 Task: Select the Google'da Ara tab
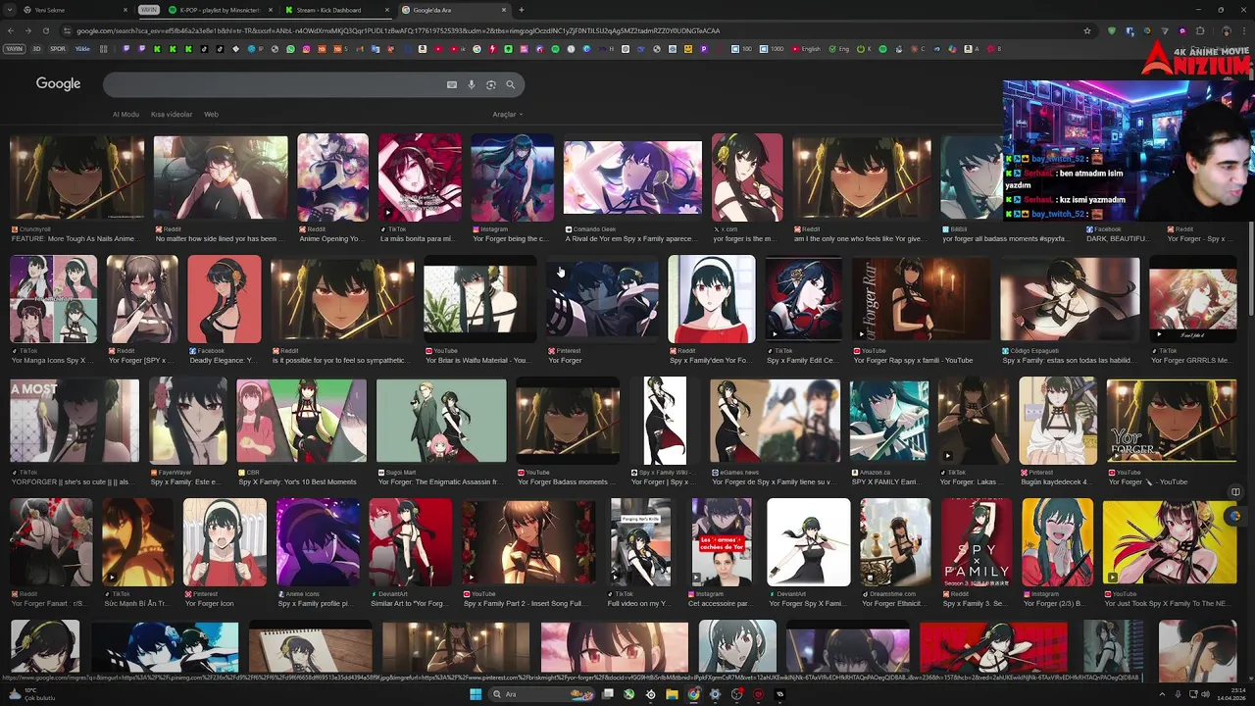pyautogui.click(x=453, y=10)
